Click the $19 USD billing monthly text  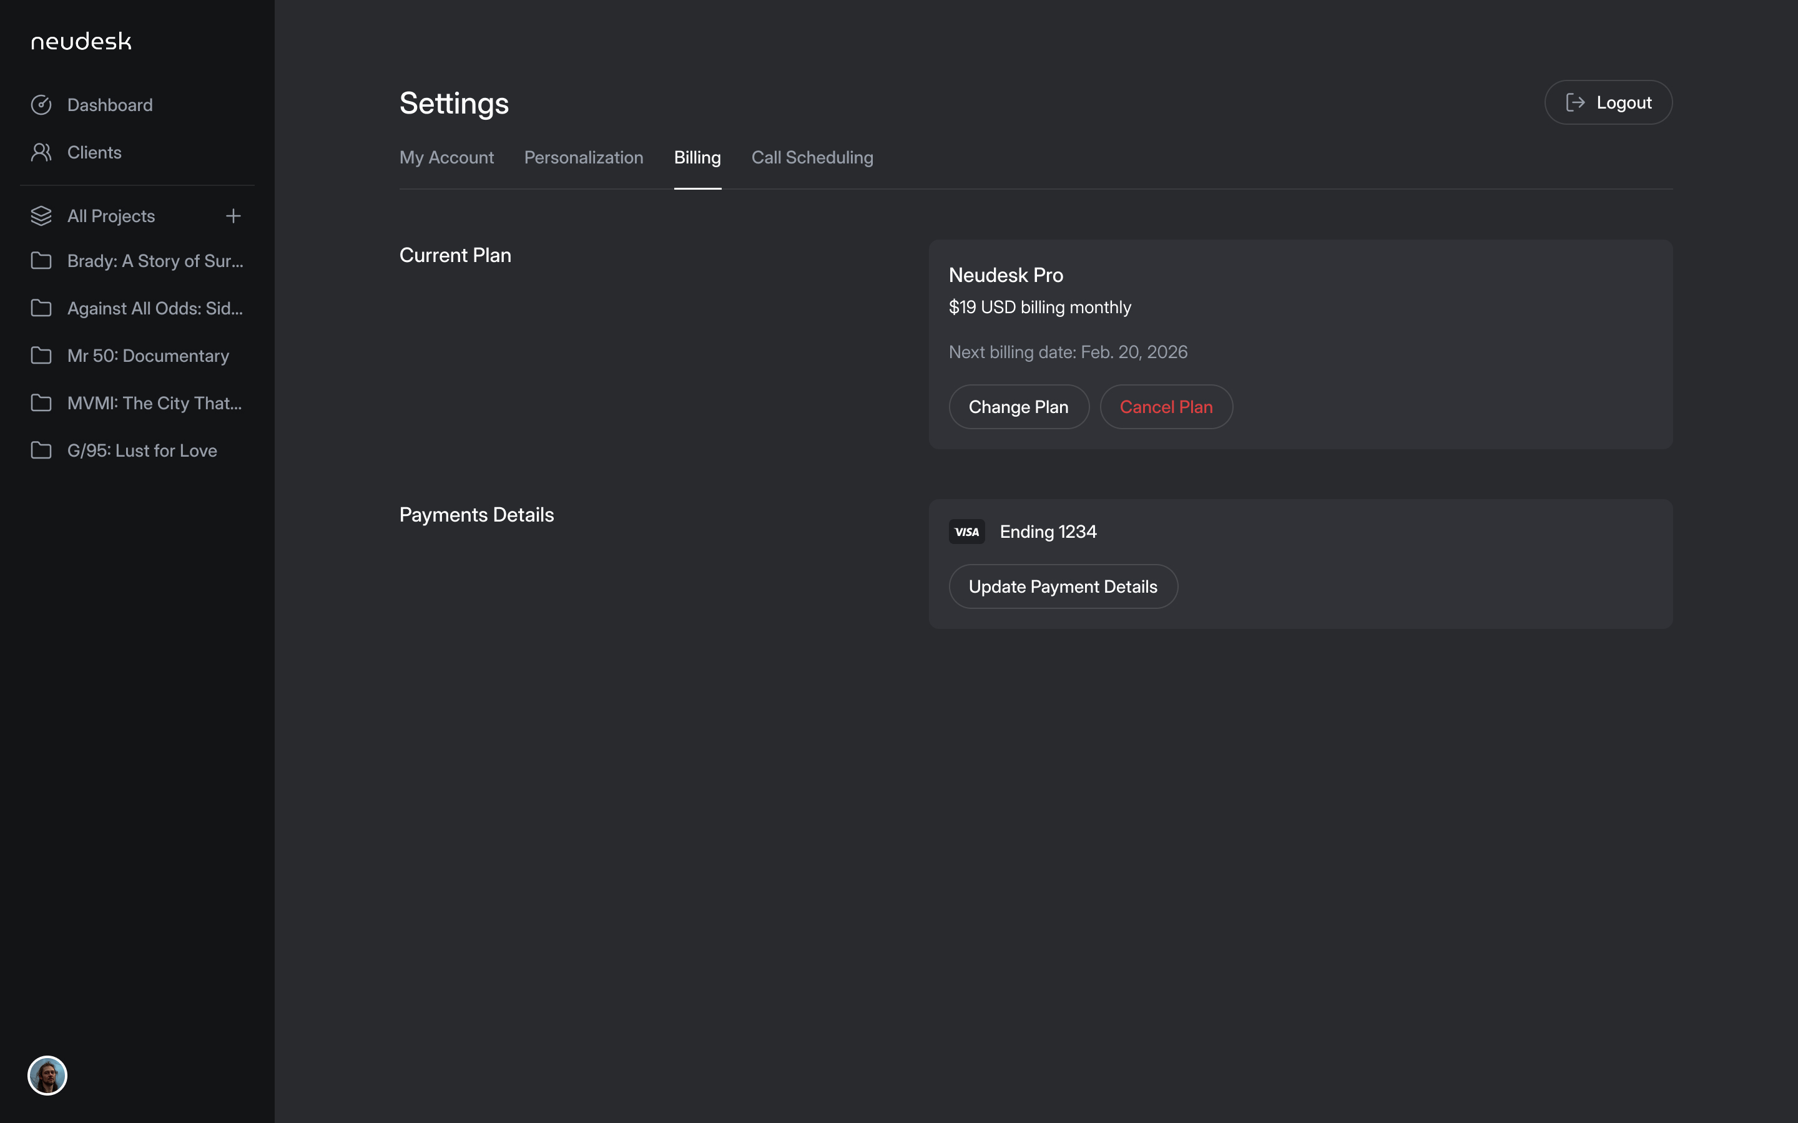coord(1040,308)
